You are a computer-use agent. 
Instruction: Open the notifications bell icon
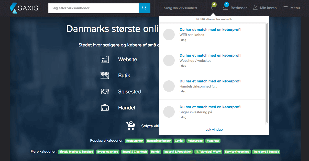[x=213, y=8]
